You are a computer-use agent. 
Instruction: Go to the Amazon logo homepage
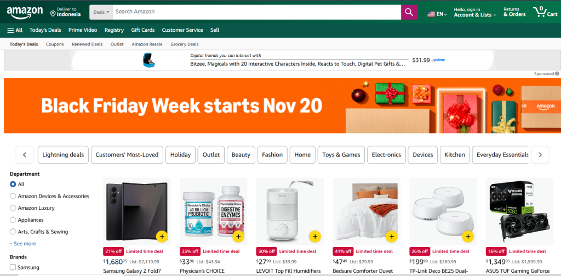(25, 12)
